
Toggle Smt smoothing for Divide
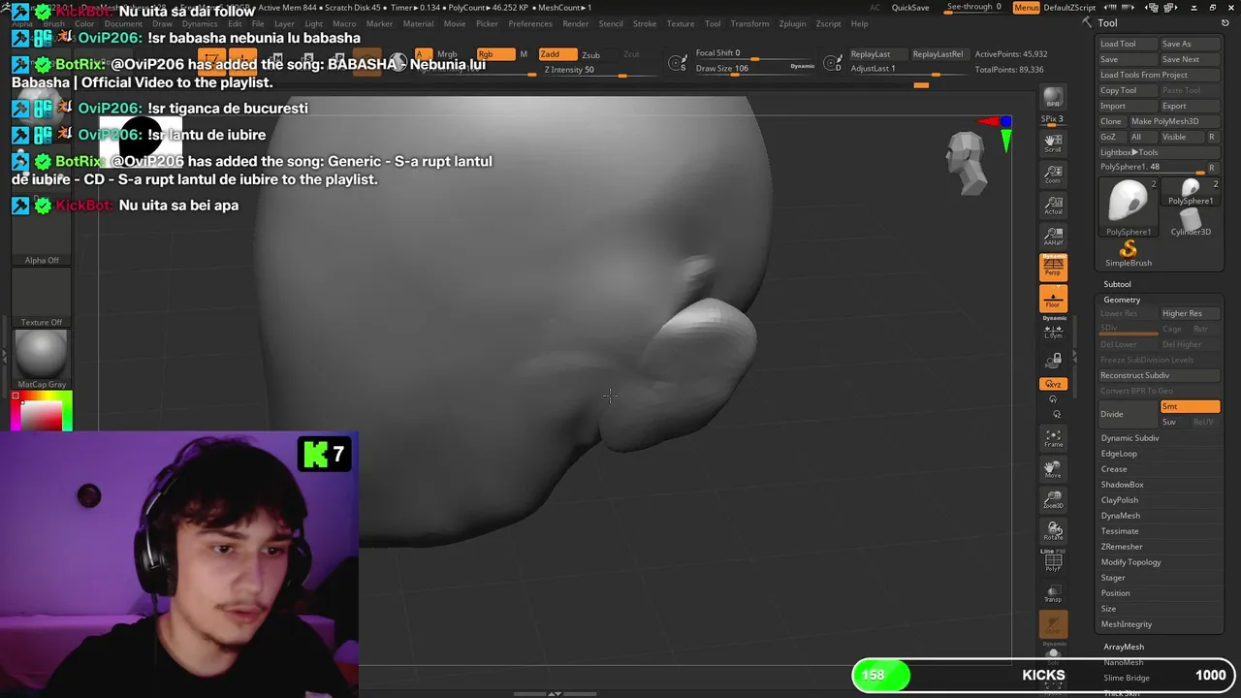pos(1190,407)
